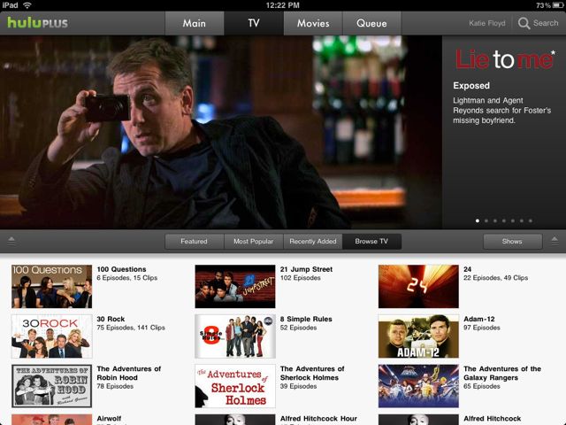
Task: Click the Search text field
Action: click(x=546, y=23)
